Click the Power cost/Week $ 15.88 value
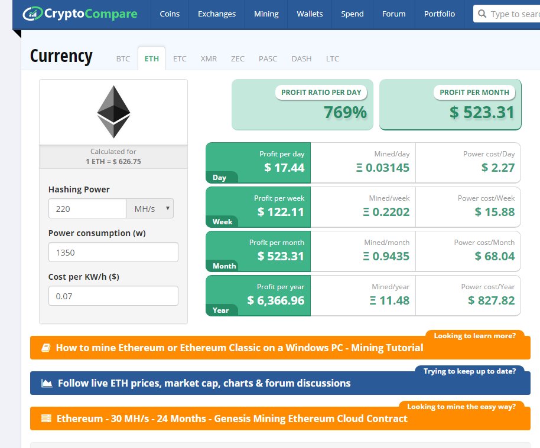Image resolution: width=540 pixels, height=448 pixels. pos(495,212)
